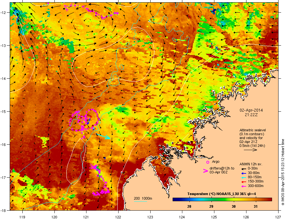Click the magenta Argo circle legend marker
Image resolution: width=285 pixels, height=220 pixels.
[x=208, y=162]
